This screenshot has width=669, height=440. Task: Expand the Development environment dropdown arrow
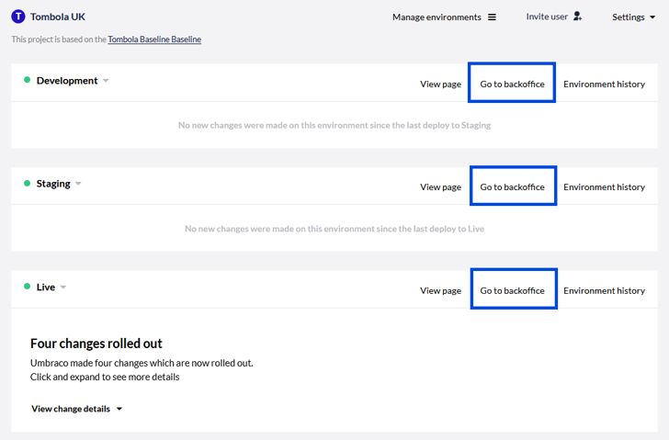click(x=106, y=81)
